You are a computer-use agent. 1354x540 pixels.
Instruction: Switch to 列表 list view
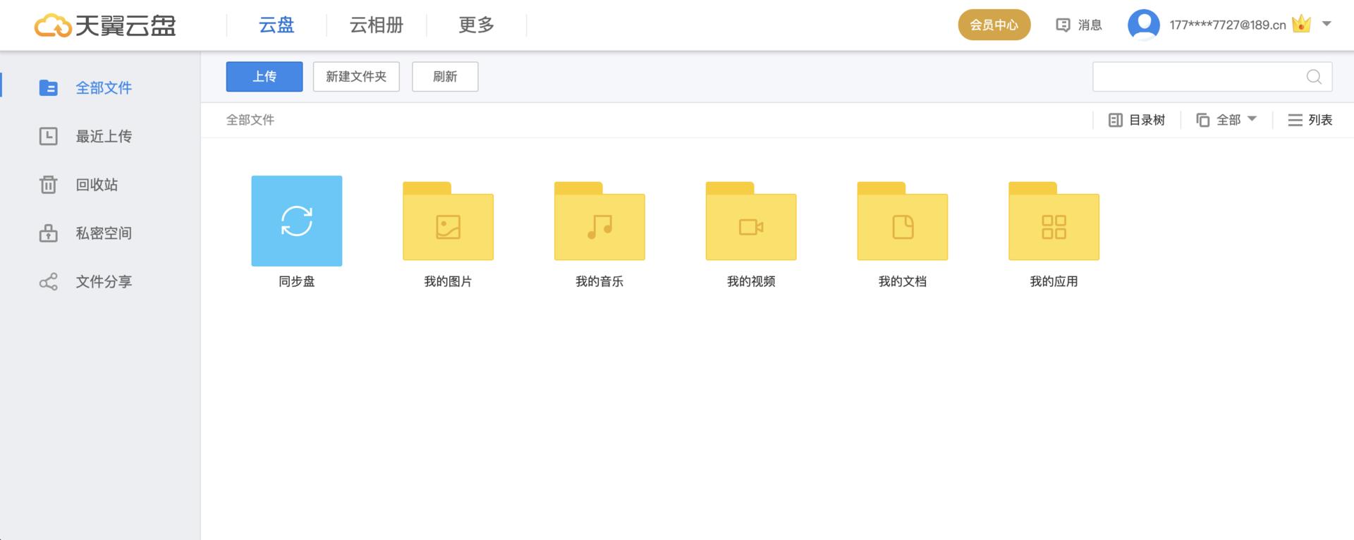point(1310,120)
